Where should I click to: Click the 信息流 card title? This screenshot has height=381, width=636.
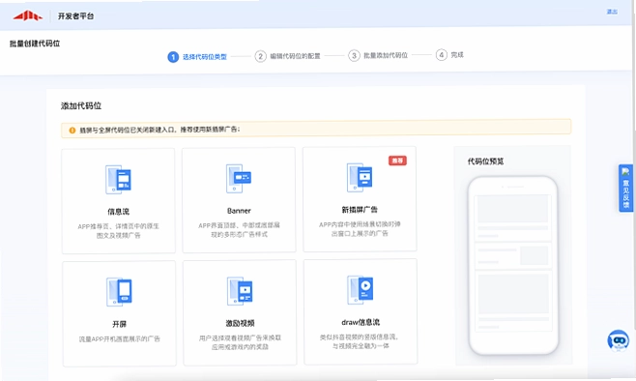click(x=119, y=212)
